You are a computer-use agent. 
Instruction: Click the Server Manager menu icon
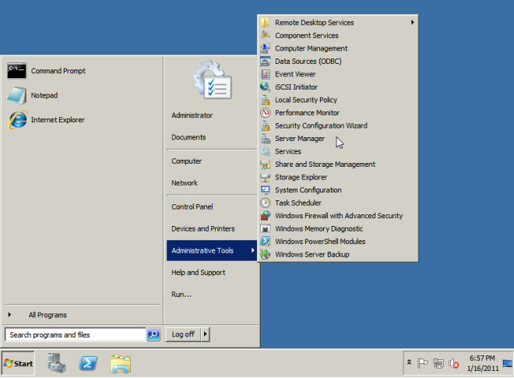point(266,139)
